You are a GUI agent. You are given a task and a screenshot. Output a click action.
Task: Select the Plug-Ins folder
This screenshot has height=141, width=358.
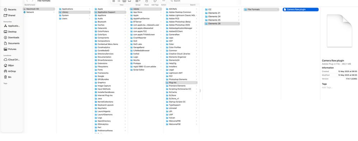[181, 83]
